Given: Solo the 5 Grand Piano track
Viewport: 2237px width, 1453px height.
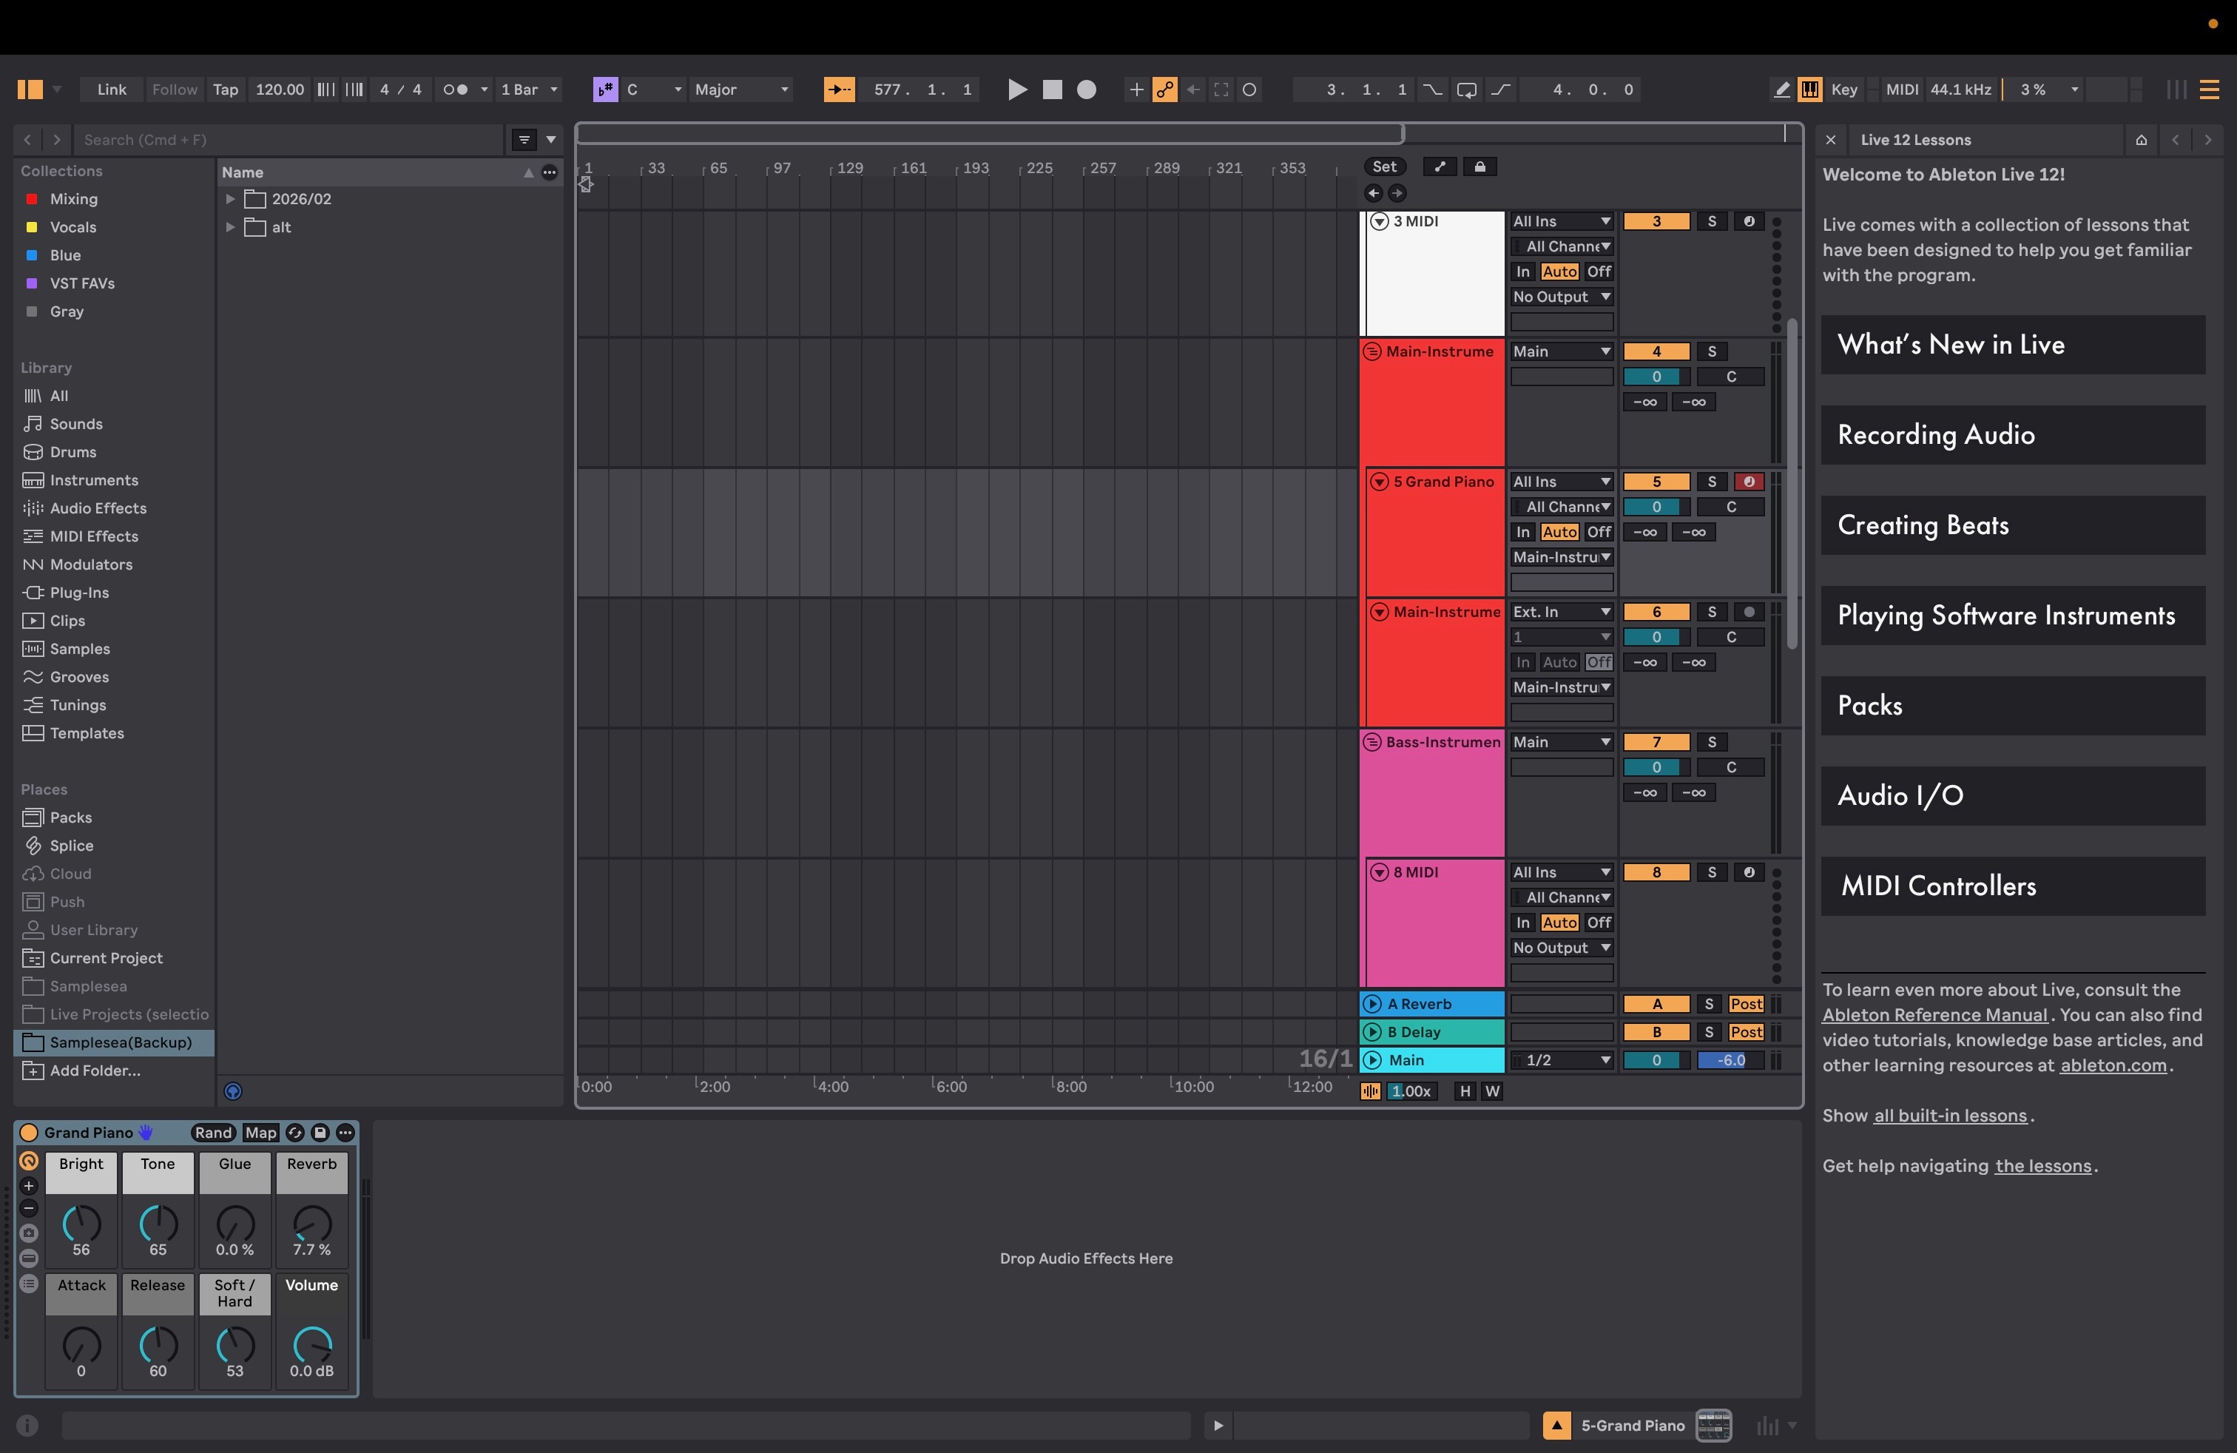Looking at the screenshot, I should (x=1712, y=481).
